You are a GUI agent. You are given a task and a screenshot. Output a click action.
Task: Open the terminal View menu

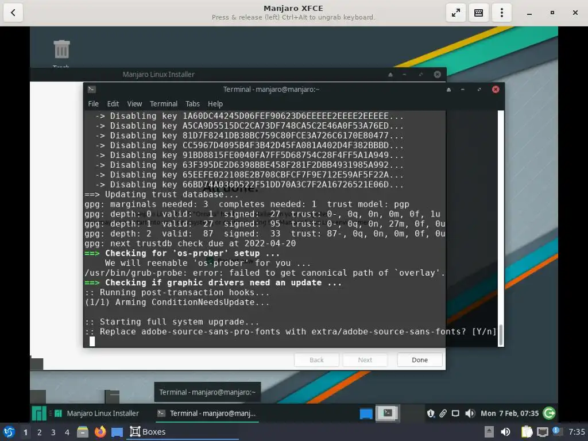point(134,104)
